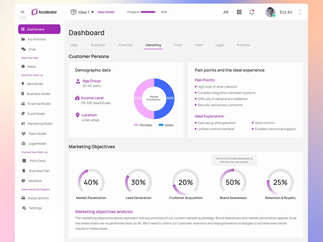Click the Valuation pie chart icon

coord(23,181)
